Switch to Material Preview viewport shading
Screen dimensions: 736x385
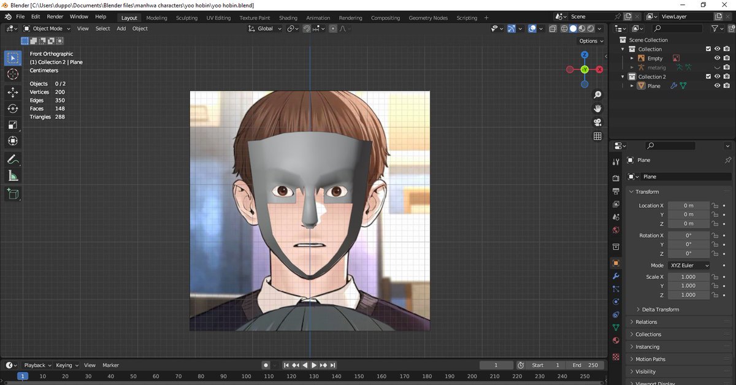(582, 28)
